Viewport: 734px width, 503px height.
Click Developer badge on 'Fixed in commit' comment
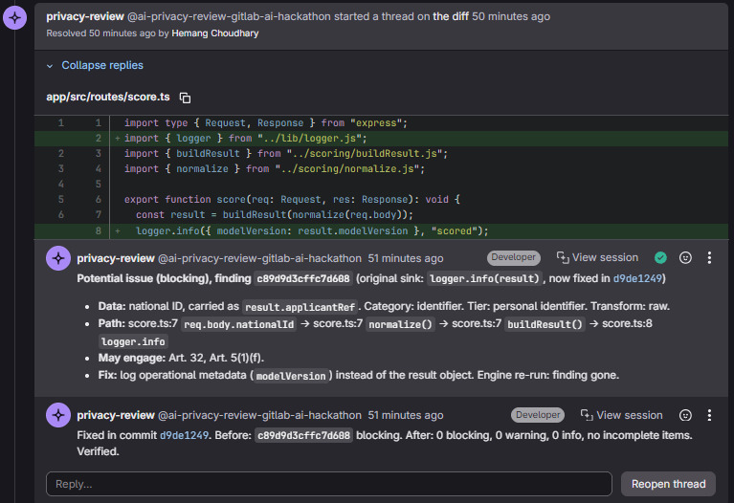538,415
